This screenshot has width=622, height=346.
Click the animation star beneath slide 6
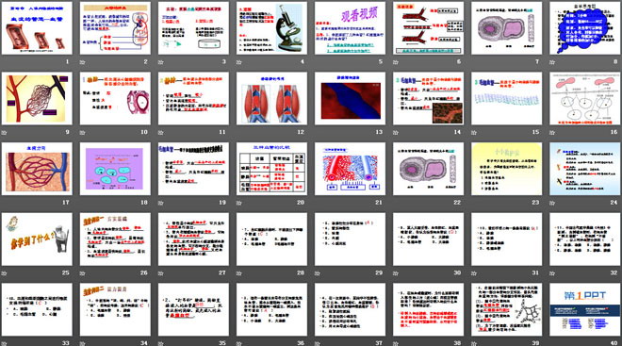click(396, 62)
